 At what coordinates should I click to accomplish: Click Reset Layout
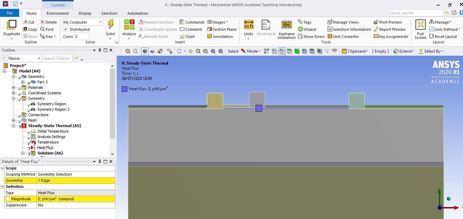443,37
